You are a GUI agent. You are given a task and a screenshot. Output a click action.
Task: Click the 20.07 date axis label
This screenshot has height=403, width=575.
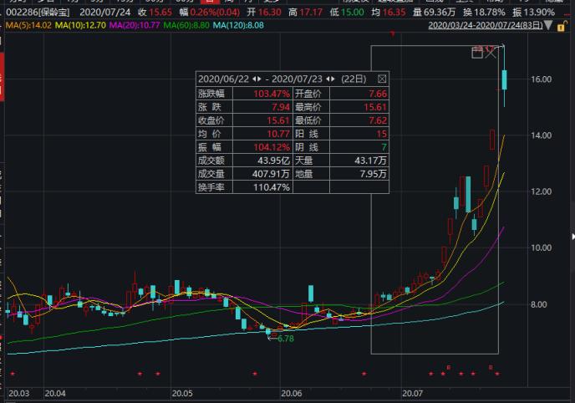pyautogui.click(x=413, y=392)
